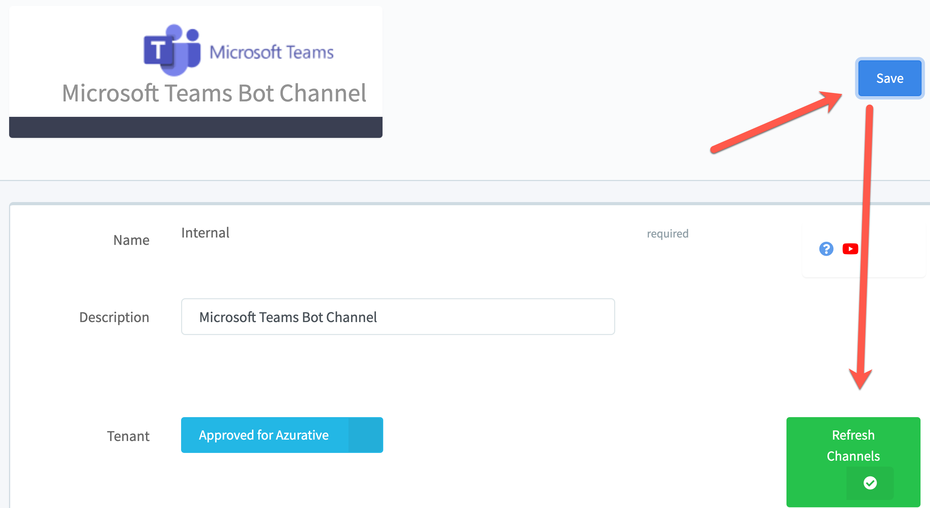Expand the darker arrow segment of Tenant button
The height and width of the screenshot is (508, 930).
pos(365,435)
